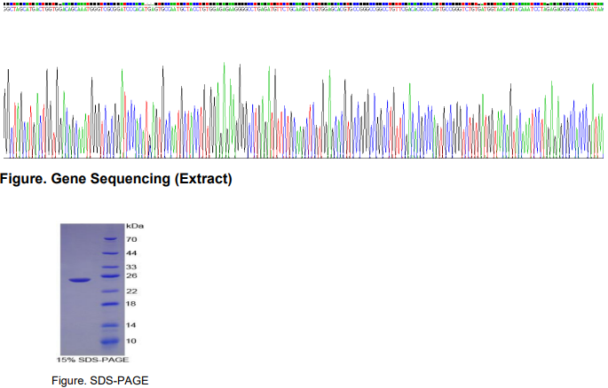Image resolution: width=608 pixels, height=388 pixels.
Task: Select the kDa unit label
Action: pyautogui.click(x=134, y=227)
